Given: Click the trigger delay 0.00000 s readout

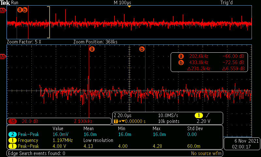Looking at the screenshot, I should point(135,121).
